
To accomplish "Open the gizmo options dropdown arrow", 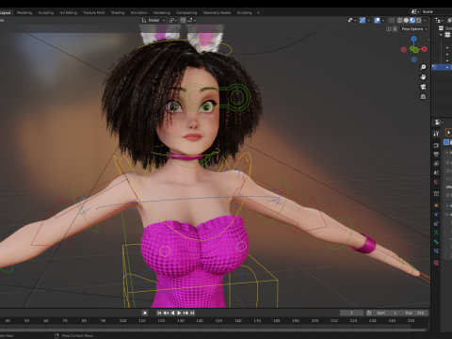I will point(368,21).
